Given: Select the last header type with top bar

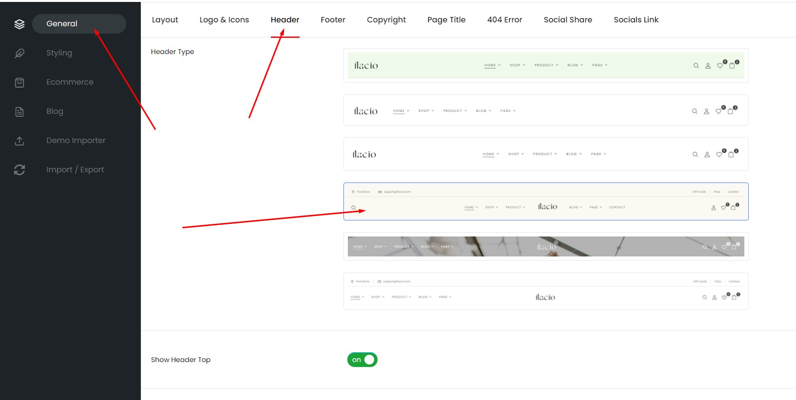Looking at the screenshot, I should [546, 291].
